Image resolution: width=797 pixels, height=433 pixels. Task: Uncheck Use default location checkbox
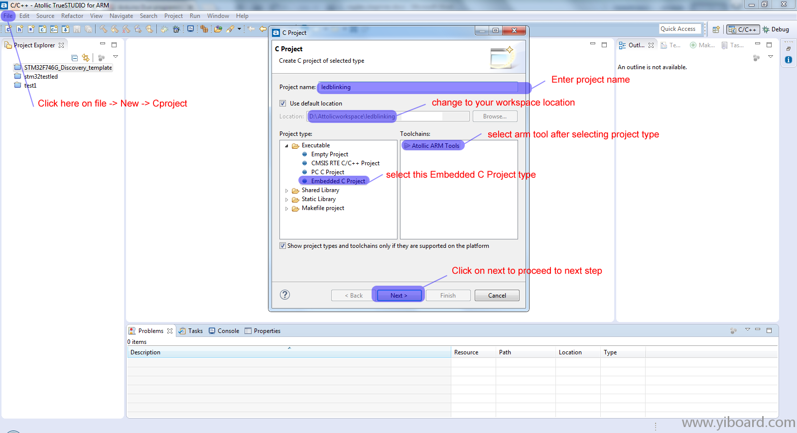pos(283,104)
